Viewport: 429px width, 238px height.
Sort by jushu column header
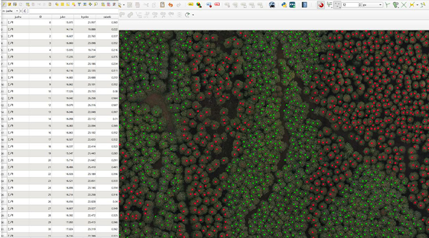coord(18,17)
